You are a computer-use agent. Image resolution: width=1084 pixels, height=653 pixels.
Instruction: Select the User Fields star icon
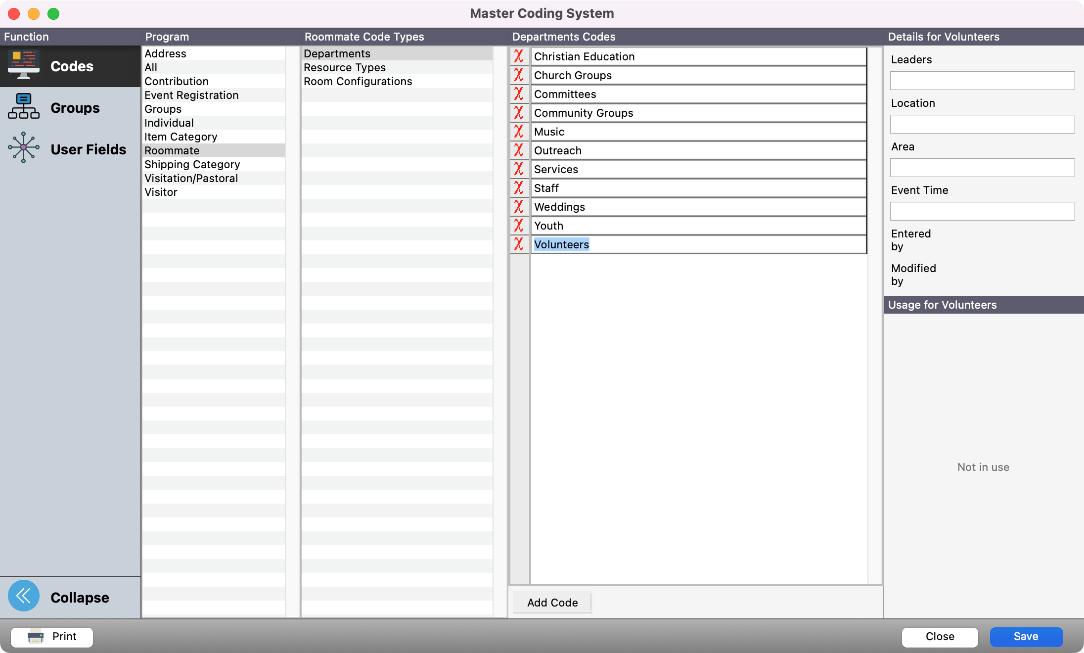(x=24, y=148)
